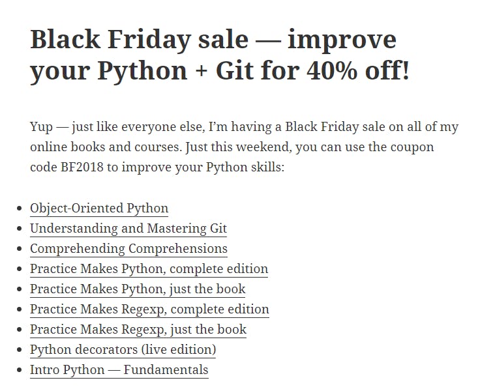Click the bullet beside Python decorators

pyautogui.click(x=20, y=349)
